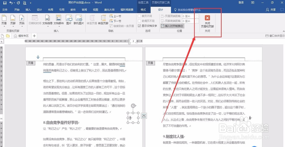Screen dimensions: 285x147
Task: Click the 页脚底端距离 value field
Action: point(189,21)
